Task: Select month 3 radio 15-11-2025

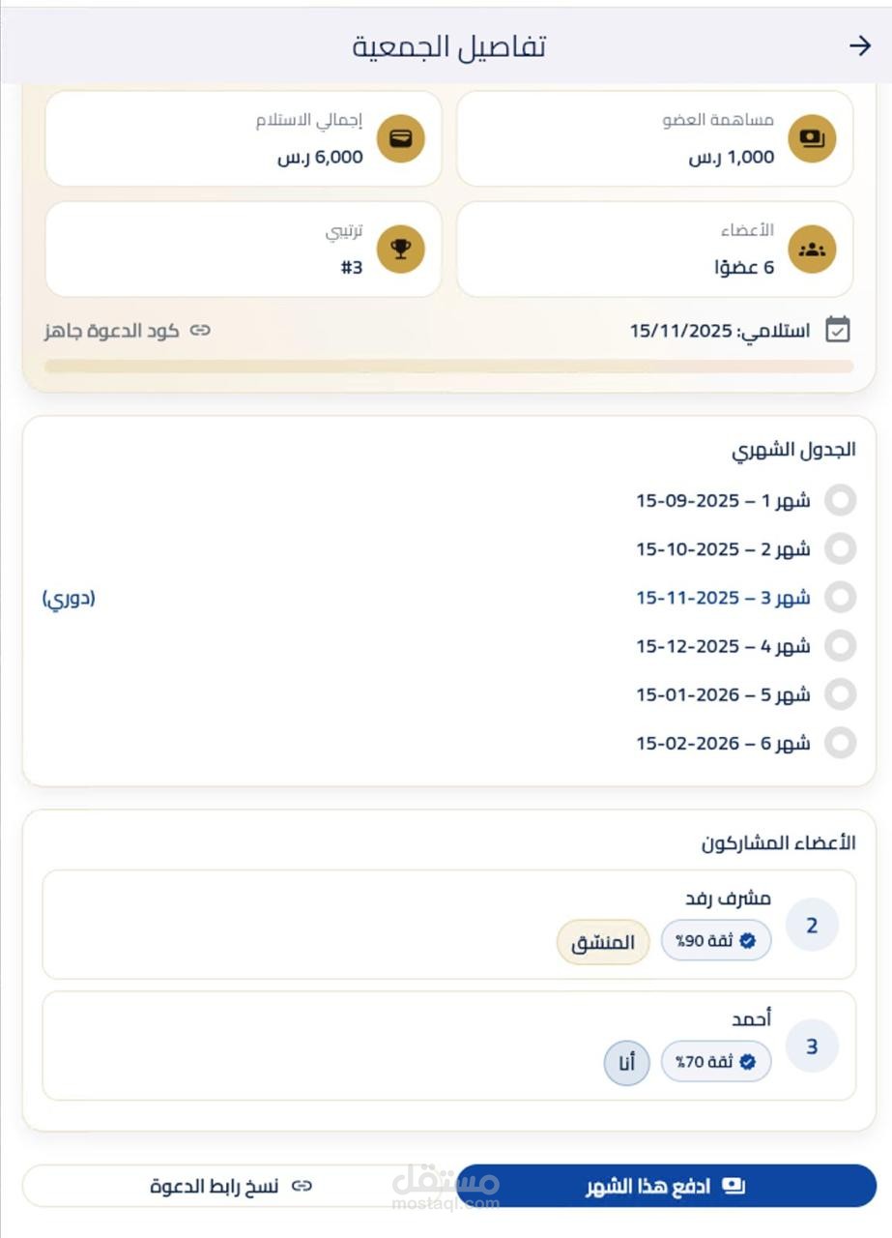Action: (841, 597)
